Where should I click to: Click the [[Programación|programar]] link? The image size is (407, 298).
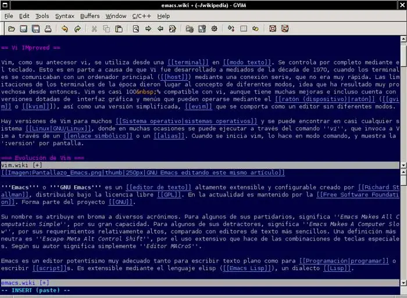click(344, 261)
